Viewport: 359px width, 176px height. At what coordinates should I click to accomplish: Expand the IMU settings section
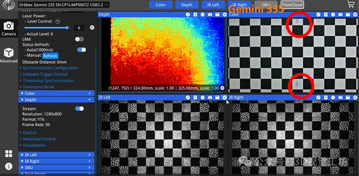(x=56, y=168)
